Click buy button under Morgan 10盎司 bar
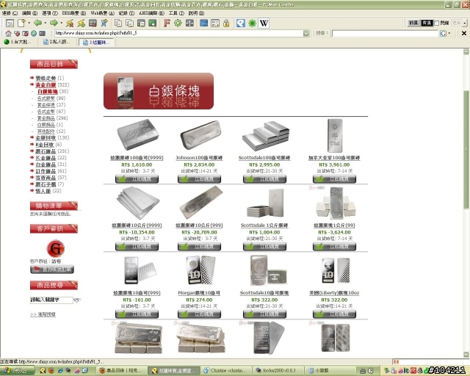Screen dimensions: 470x376 (199, 314)
